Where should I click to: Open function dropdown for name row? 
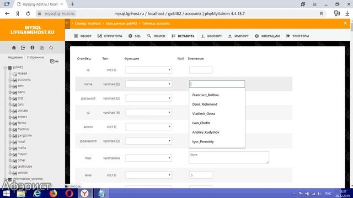(x=148, y=84)
